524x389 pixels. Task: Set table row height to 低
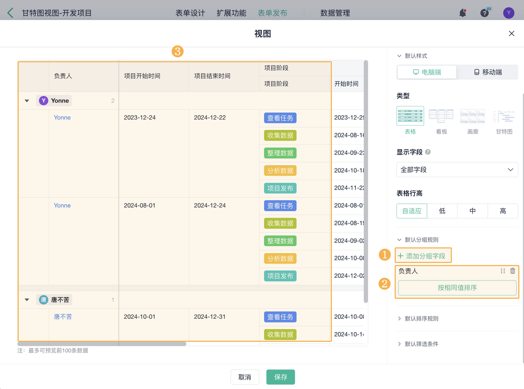tap(442, 211)
